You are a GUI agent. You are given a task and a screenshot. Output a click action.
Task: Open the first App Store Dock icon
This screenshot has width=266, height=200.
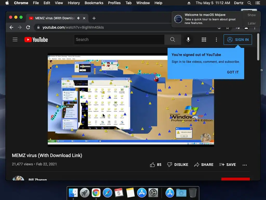tap(142, 193)
